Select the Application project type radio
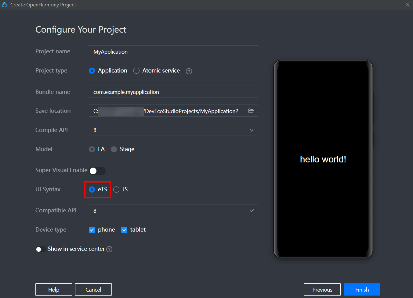The image size is (413, 298). click(x=92, y=71)
